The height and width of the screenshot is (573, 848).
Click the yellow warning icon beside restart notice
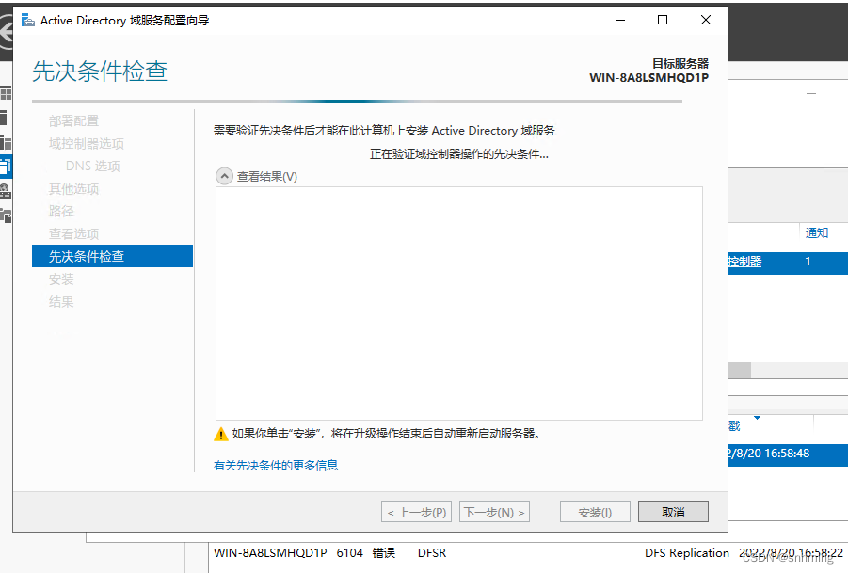pos(220,434)
